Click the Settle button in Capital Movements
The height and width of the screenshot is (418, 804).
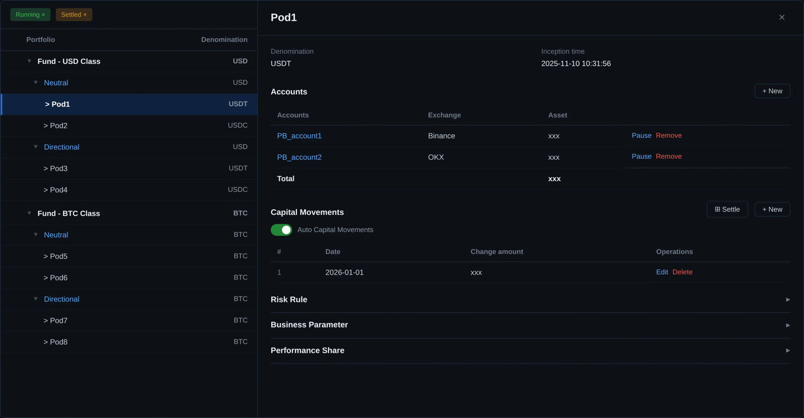point(727,209)
